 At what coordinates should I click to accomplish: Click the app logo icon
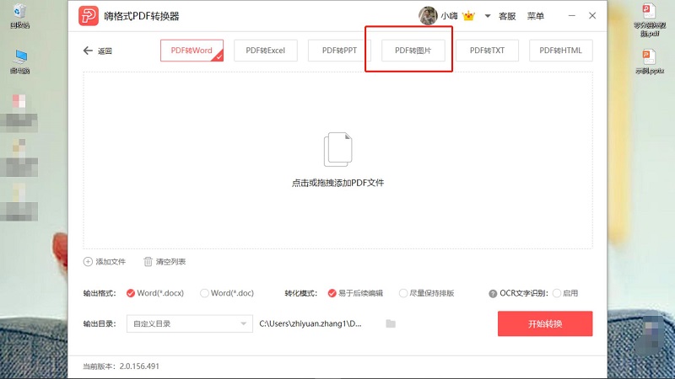89,16
